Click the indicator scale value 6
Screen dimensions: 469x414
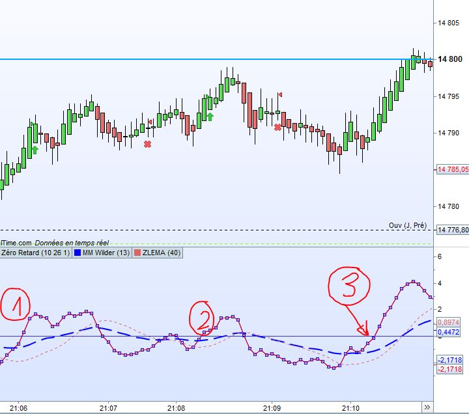[x=440, y=256]
